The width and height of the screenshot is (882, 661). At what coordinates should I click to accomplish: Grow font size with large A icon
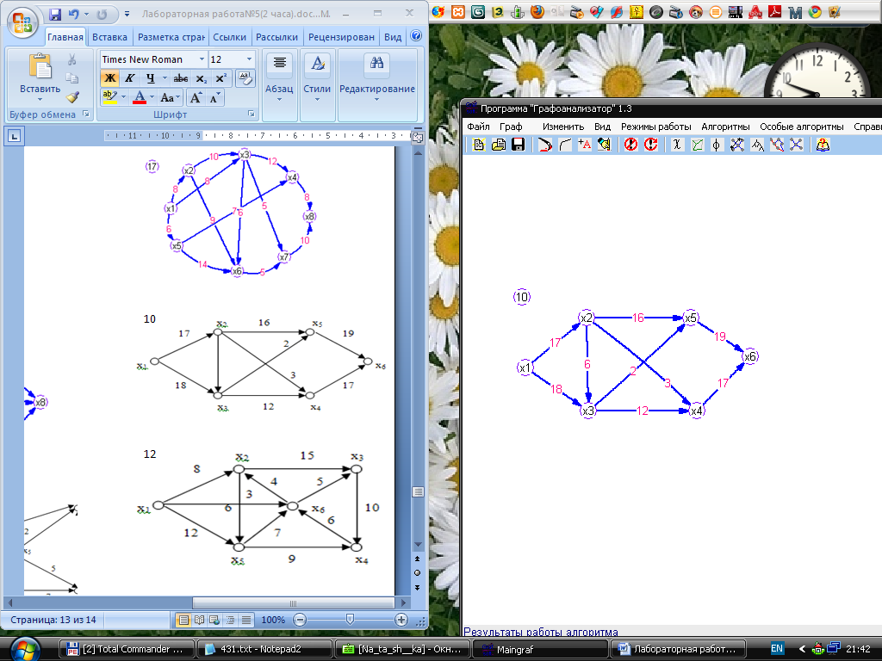(x=196, y=98)
